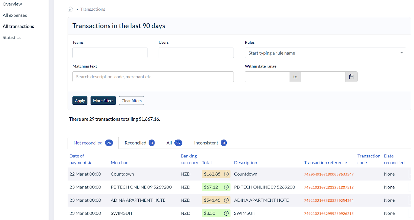
Task: Open Statistics in sidebar
Action: click(12, 37)
